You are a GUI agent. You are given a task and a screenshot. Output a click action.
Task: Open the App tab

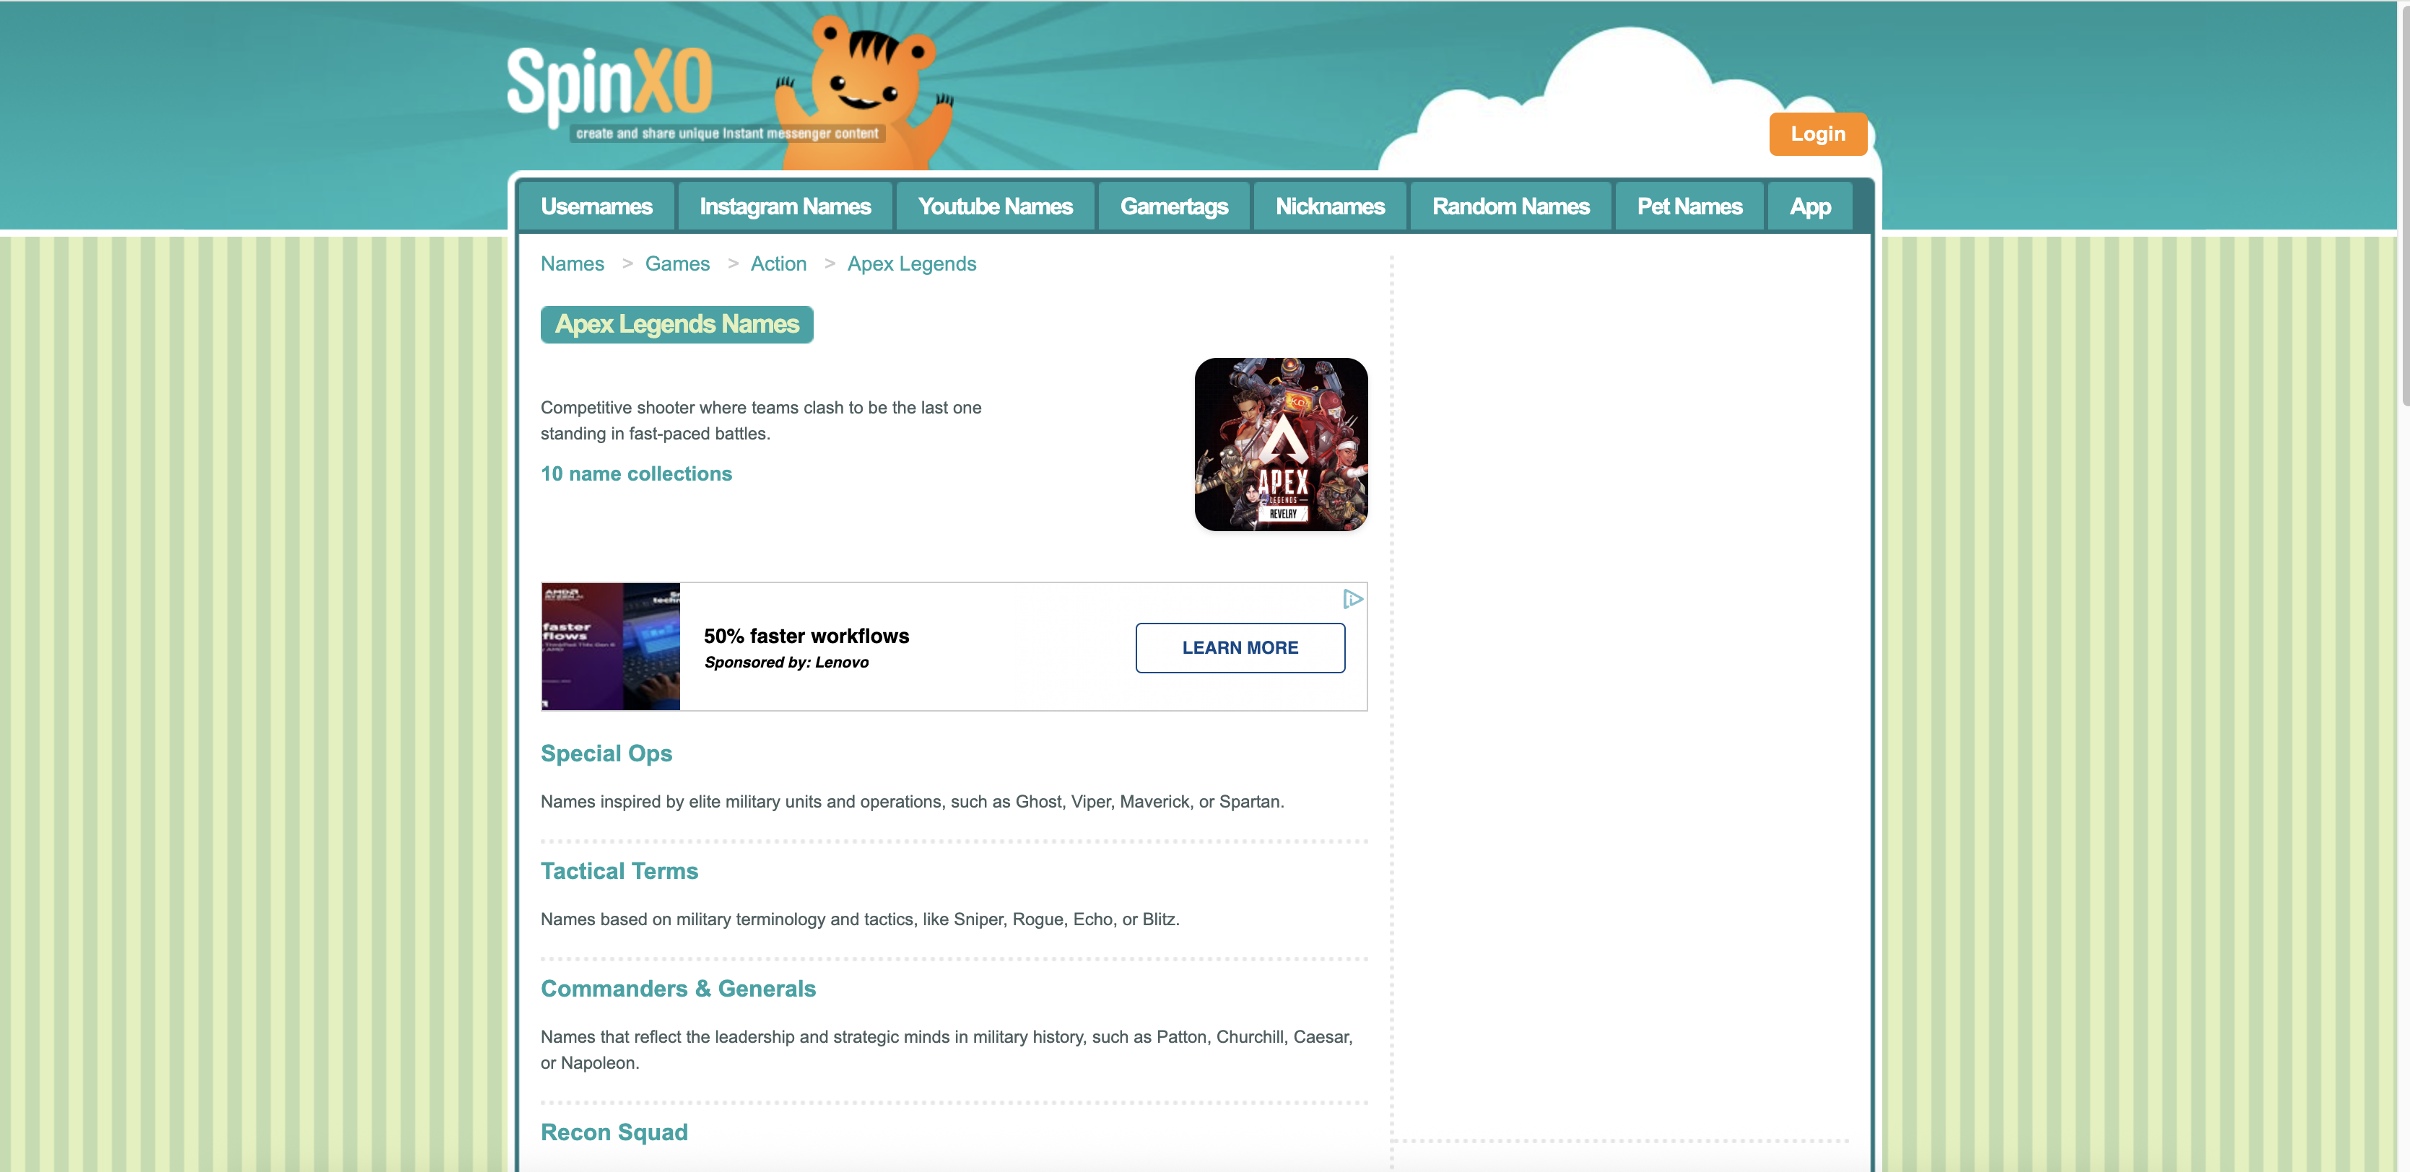tap(1809, 206)
